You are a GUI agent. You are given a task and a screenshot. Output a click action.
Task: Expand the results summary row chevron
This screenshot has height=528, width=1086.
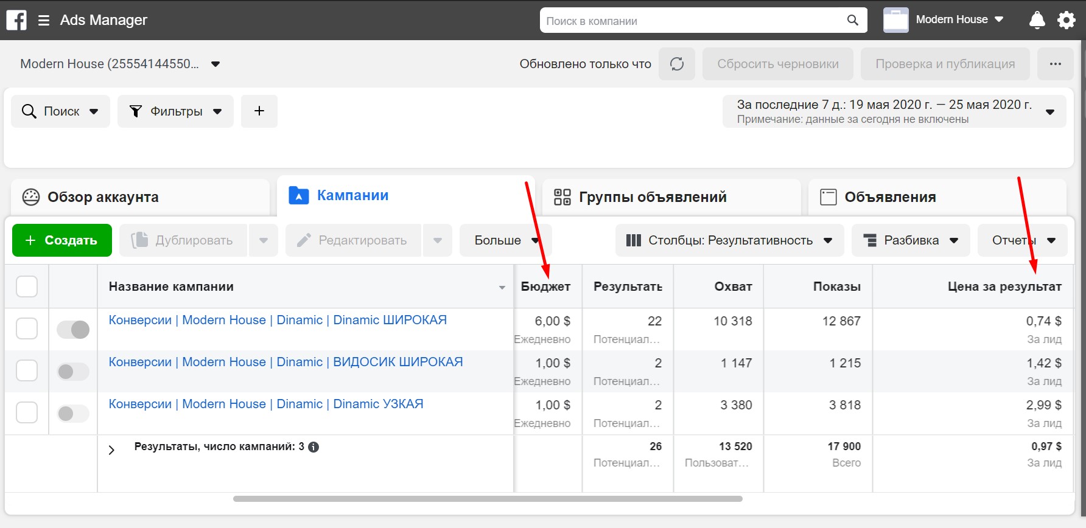111,450
